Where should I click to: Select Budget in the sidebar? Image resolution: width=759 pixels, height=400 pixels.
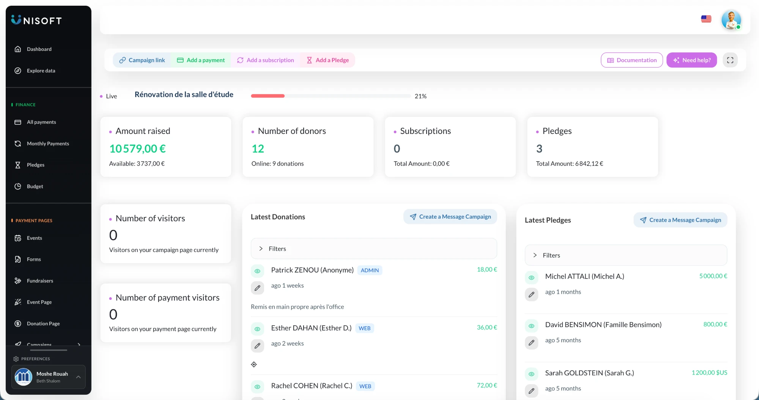pos(35,186)
